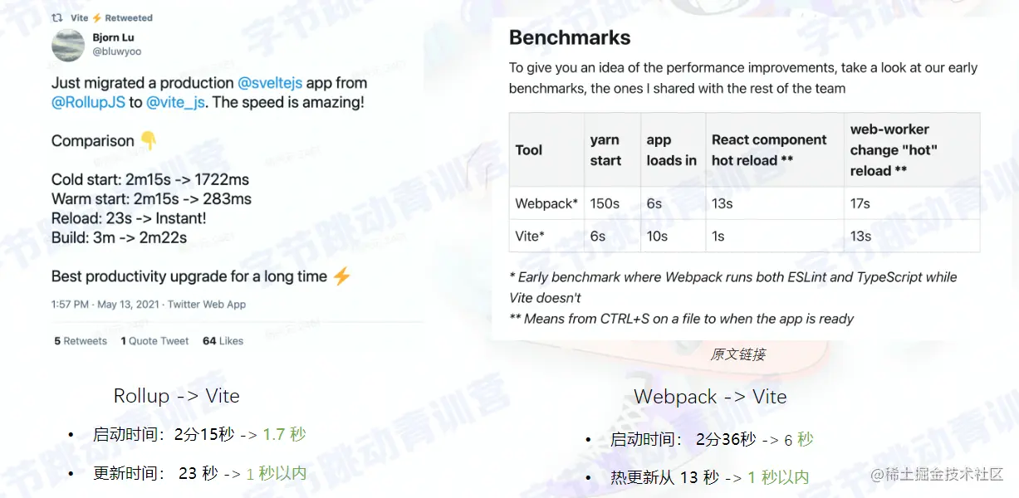The width and height of the screenshot is (1019, 498).
Task: Select the Webpack* row in benchmark table
Action: 744,203
